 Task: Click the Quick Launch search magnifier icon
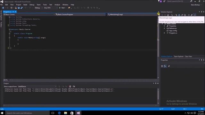(x=191, y=1)
